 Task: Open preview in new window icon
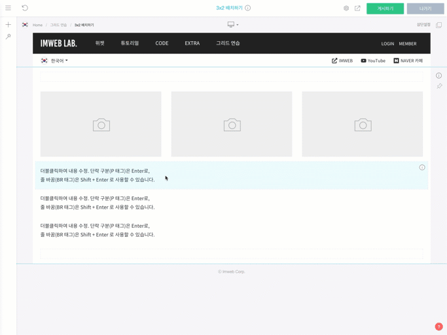click(357, 9)
